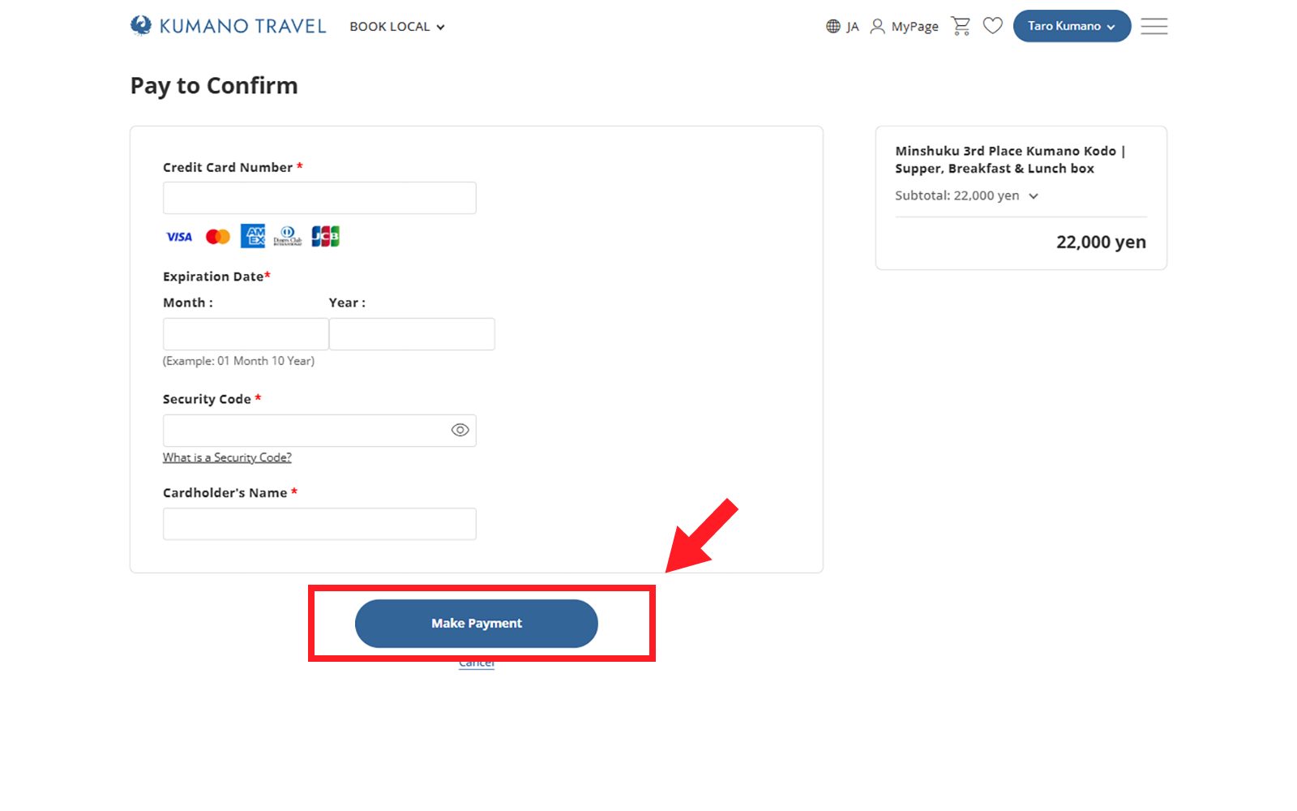Open the What is a Security Code link
Image resolution: width=1297 pixels, height=811 pixels.
coord(227,457)
